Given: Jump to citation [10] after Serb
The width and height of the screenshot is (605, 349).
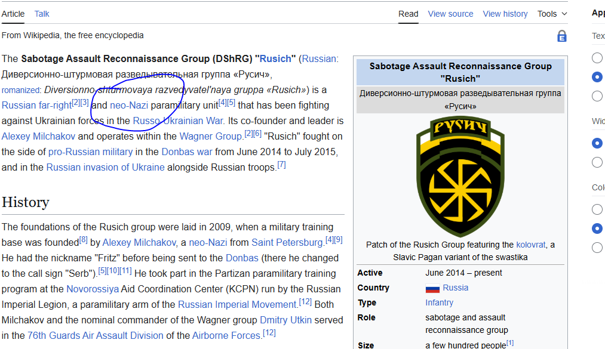Looking at the screenshot, I should pos(113,270).
